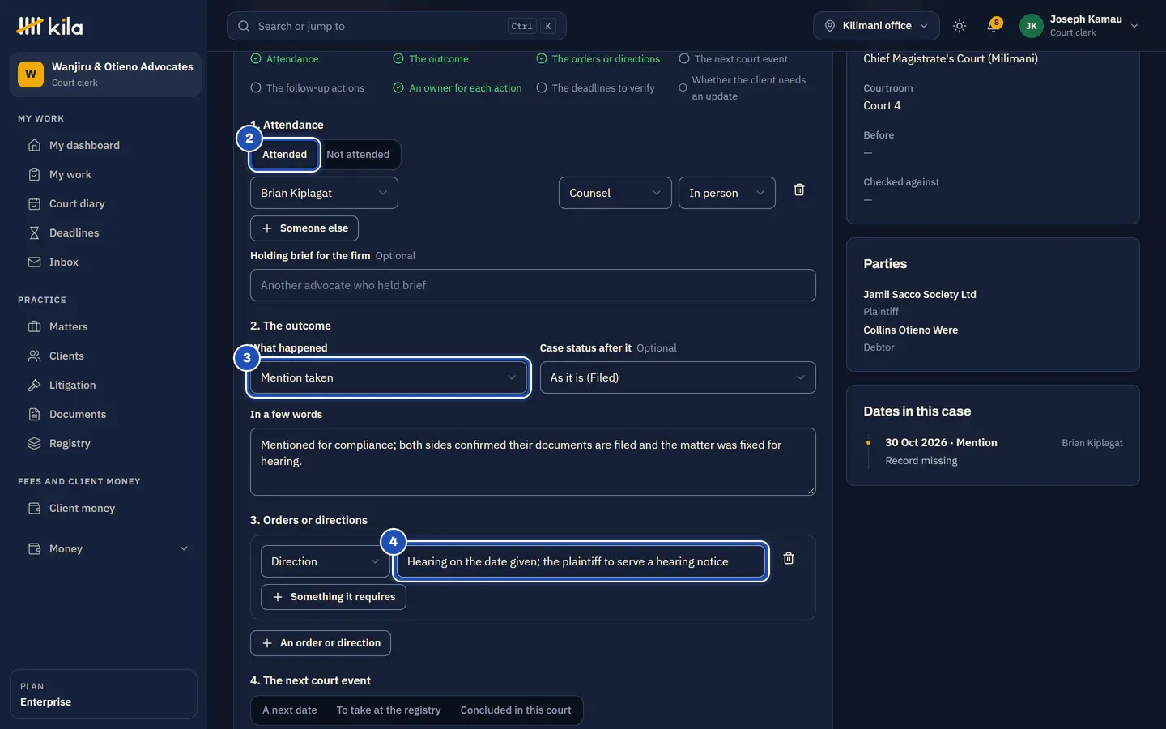Open Wanjiru & Otieno Advocates firm switcher
The height and width of the screenshot is (729, 1166).
(x=105, y=75)
